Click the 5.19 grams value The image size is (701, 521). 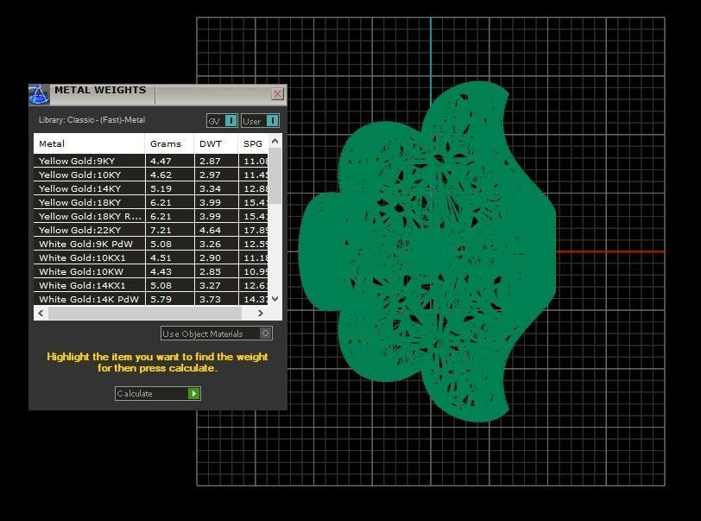click(x=161, y=188)
